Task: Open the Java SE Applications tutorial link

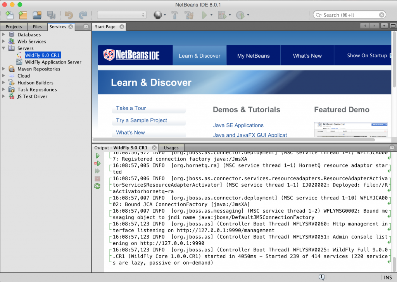Action: [x=238, y=125]
